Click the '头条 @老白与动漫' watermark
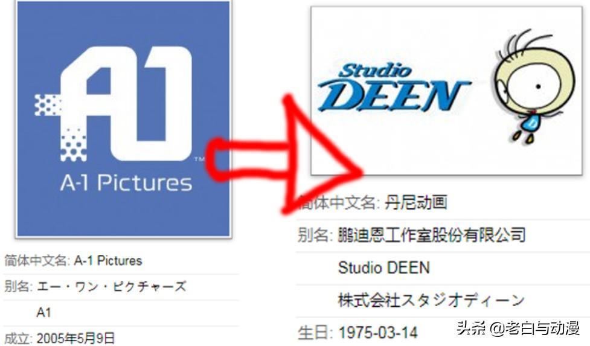The image size is (590, 346). (x=518, y=328)
